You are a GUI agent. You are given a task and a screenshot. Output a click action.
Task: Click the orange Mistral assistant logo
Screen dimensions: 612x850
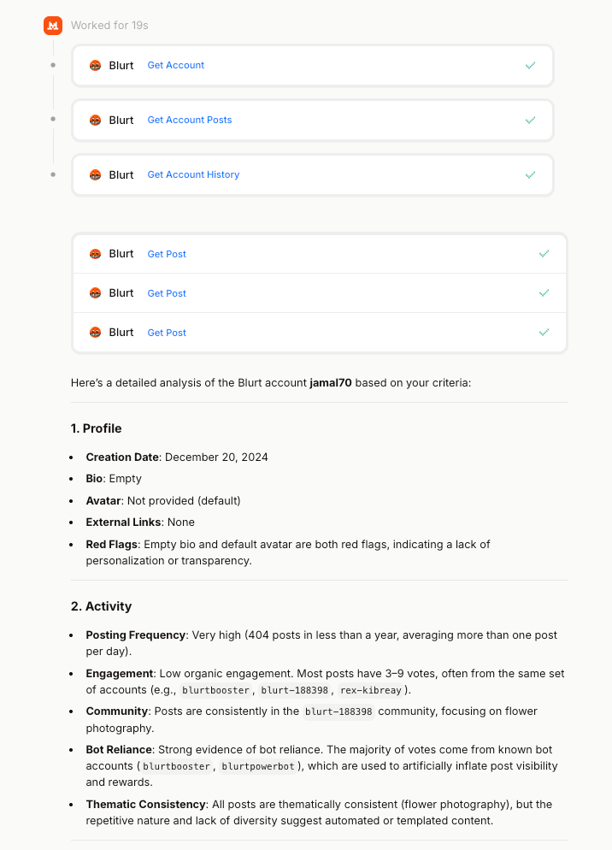pyautogui.click(x=53, y=26)
